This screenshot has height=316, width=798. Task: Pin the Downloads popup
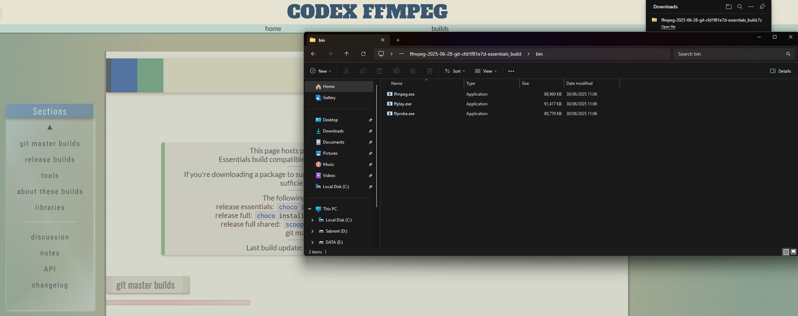(762, 7)
